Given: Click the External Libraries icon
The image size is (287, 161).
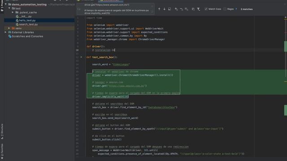Looking at the screenshot, I should (10, 32).
